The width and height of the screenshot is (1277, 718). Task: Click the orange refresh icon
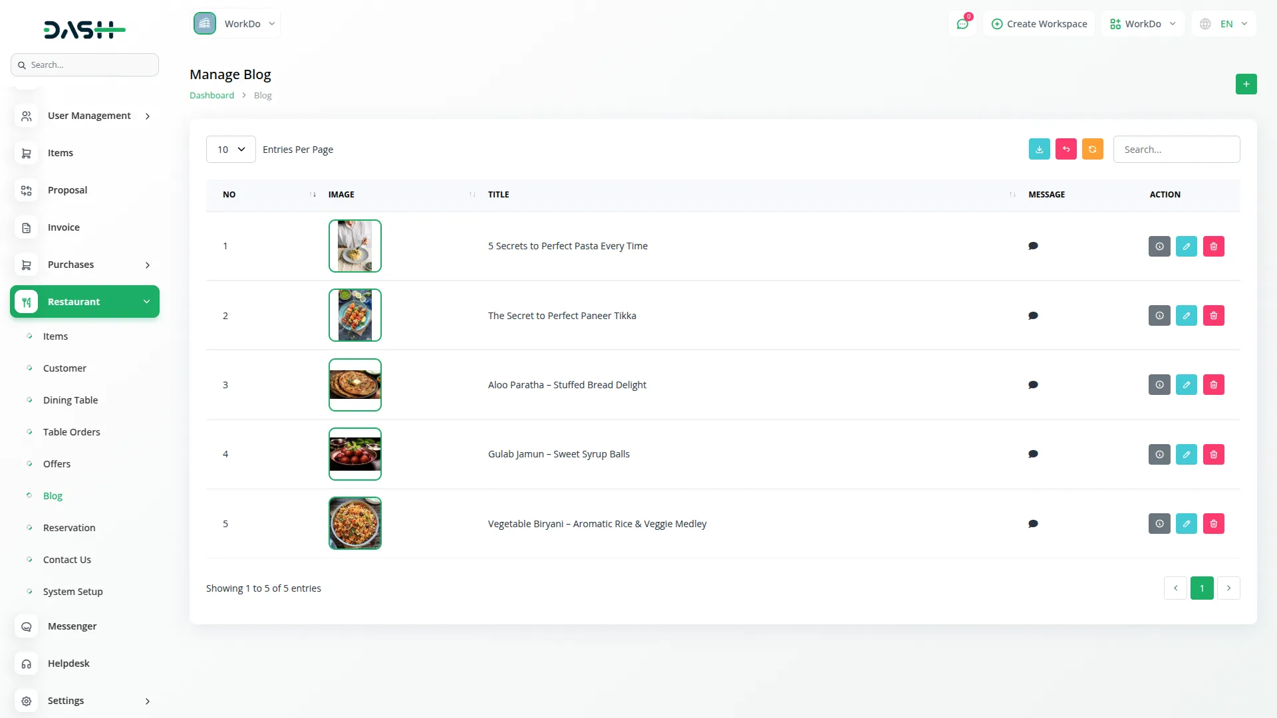[x=1092, y=149]
